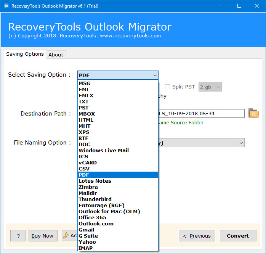The image size is (266, 254).
Task: Select Zimbra from the list
Action: pos(118,187)
